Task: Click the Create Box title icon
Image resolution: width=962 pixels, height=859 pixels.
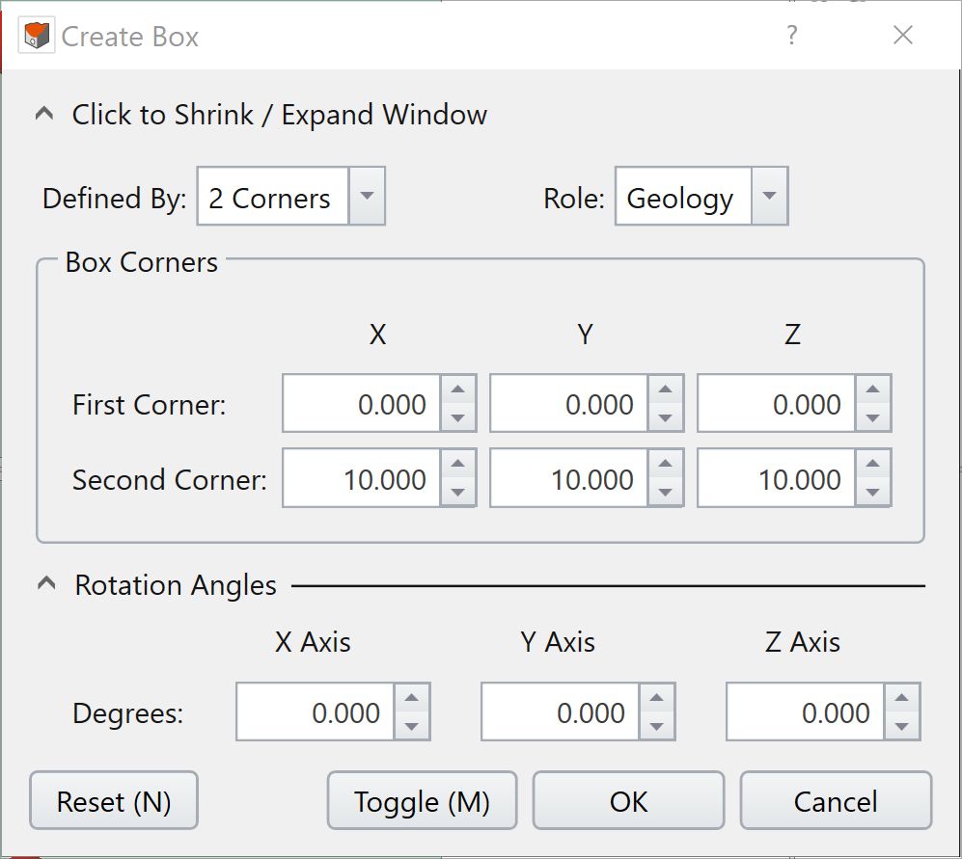Action: [37, 36]
